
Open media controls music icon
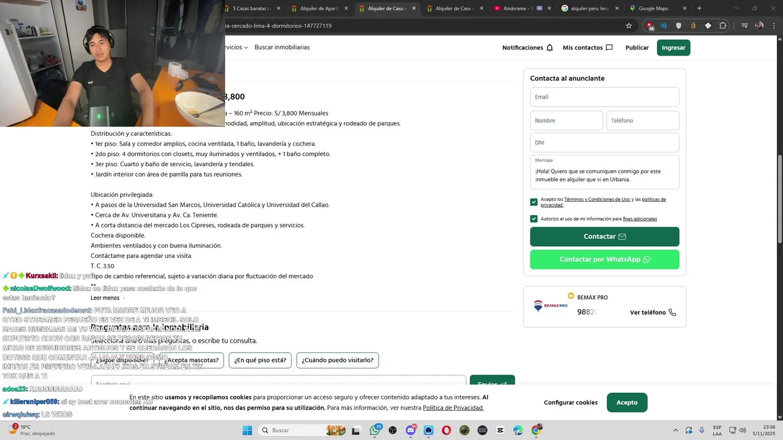coord(744,26)
